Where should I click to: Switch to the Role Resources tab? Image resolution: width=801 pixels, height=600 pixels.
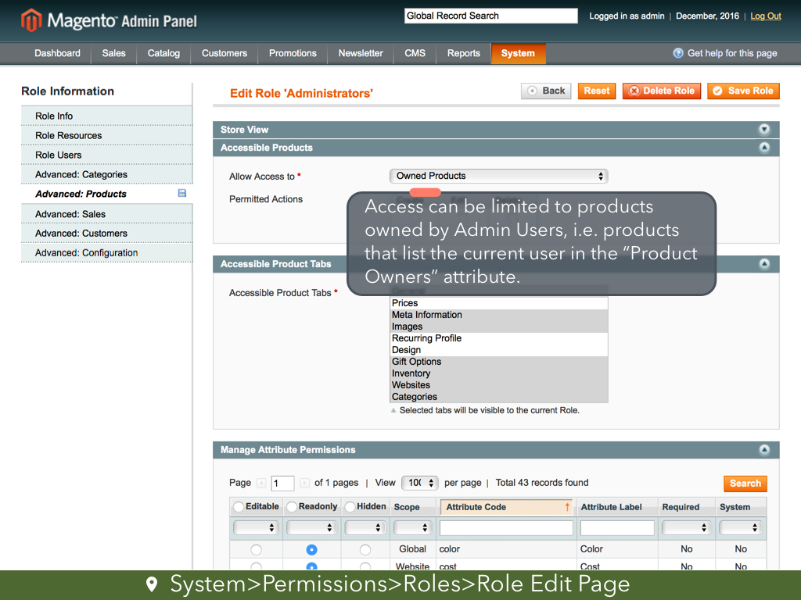68,135
